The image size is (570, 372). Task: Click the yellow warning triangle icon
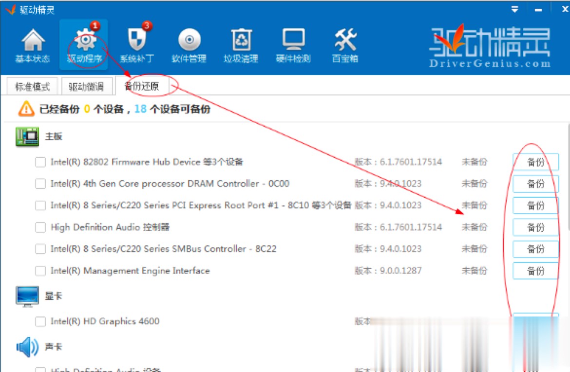point(26,109)
